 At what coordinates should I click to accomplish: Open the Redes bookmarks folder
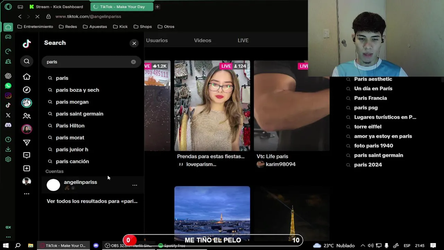coord(68,26)
